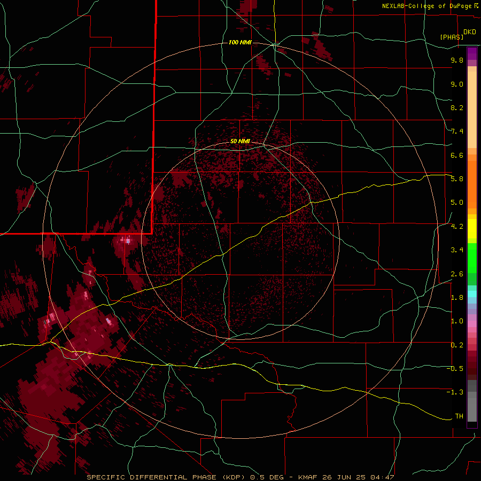Select the 1.8 legend value
Viewport: 481px width, 481px height.
coord(457,298)
